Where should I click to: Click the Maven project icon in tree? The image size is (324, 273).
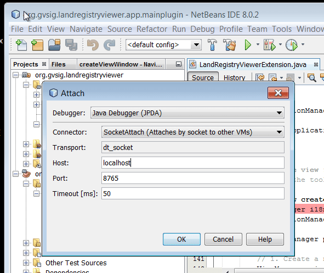click(x=26, y=75)
